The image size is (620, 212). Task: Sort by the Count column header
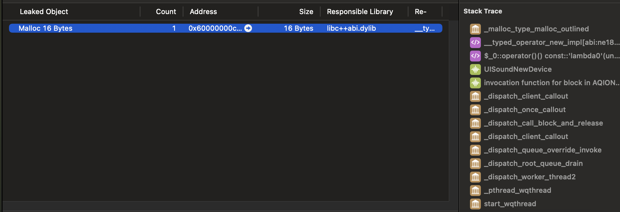click(166, 12)
